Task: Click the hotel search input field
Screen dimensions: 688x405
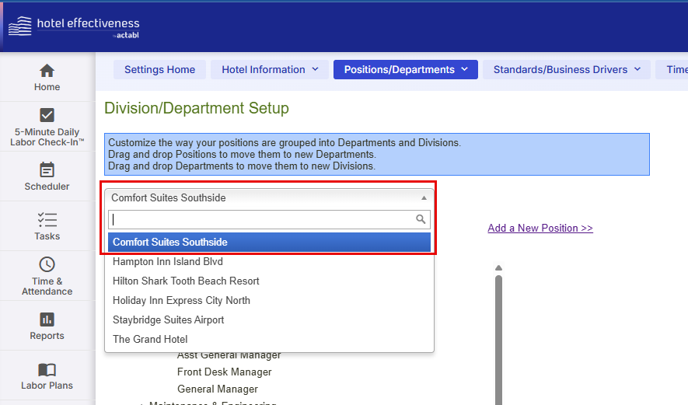Action: pos(260,219)
